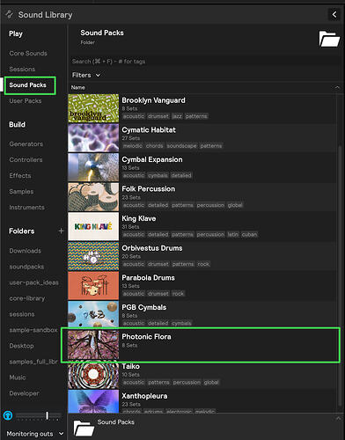Open the sample-sandbox folder
345x440 pixels.
click(x=33, y=330)
